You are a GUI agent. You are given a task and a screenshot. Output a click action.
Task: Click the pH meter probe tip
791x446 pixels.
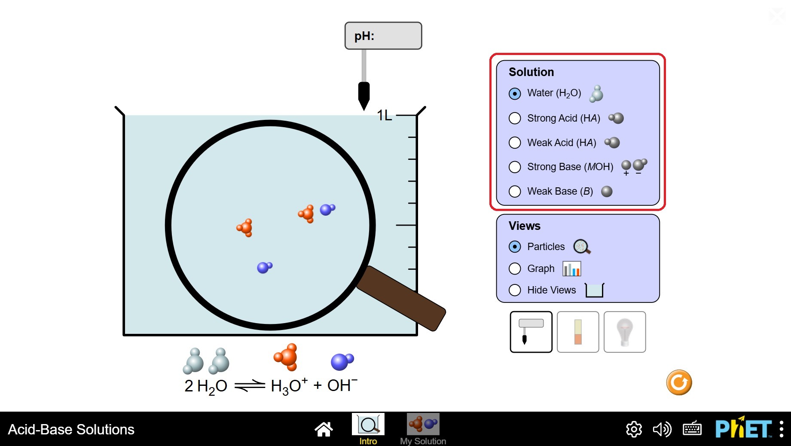(364, 96)
